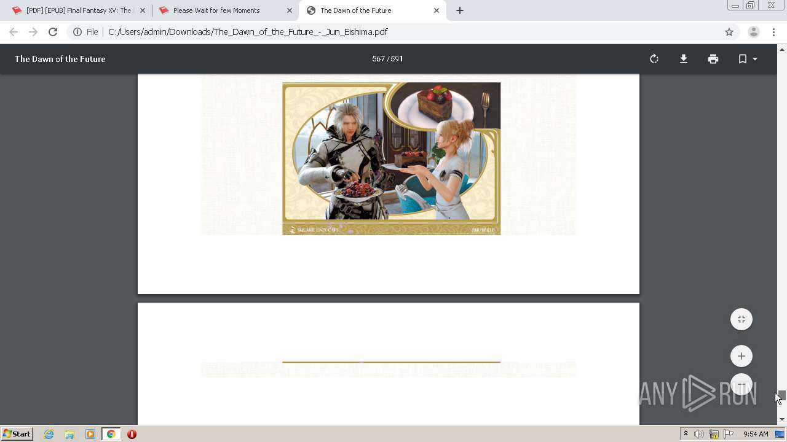Open Windows Explorer from taskbar
787x442 pixels.
point(69,434)
